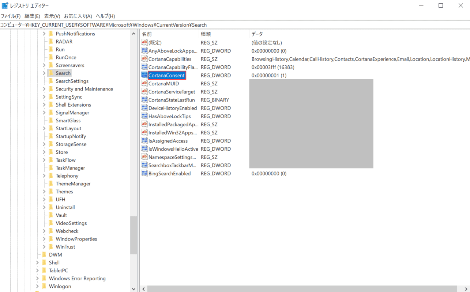Expand the Search key node
The image size is (470, 292).
[x=44, y=73]
